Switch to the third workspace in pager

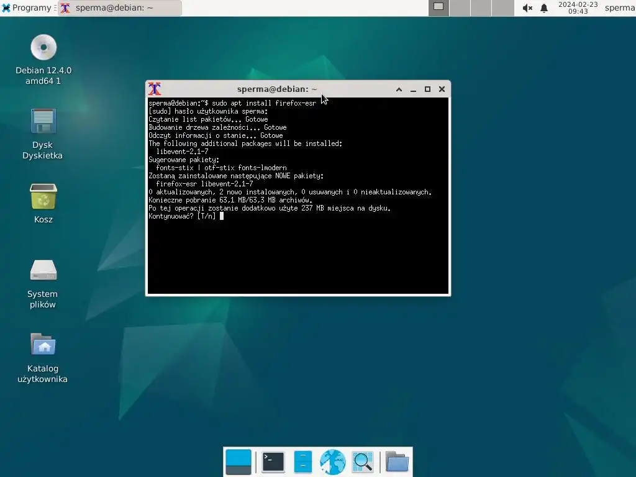(x=481, y=7)
